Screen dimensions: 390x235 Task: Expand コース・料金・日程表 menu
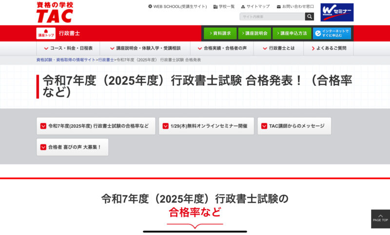pyautogui.click(x=68, y=48)
